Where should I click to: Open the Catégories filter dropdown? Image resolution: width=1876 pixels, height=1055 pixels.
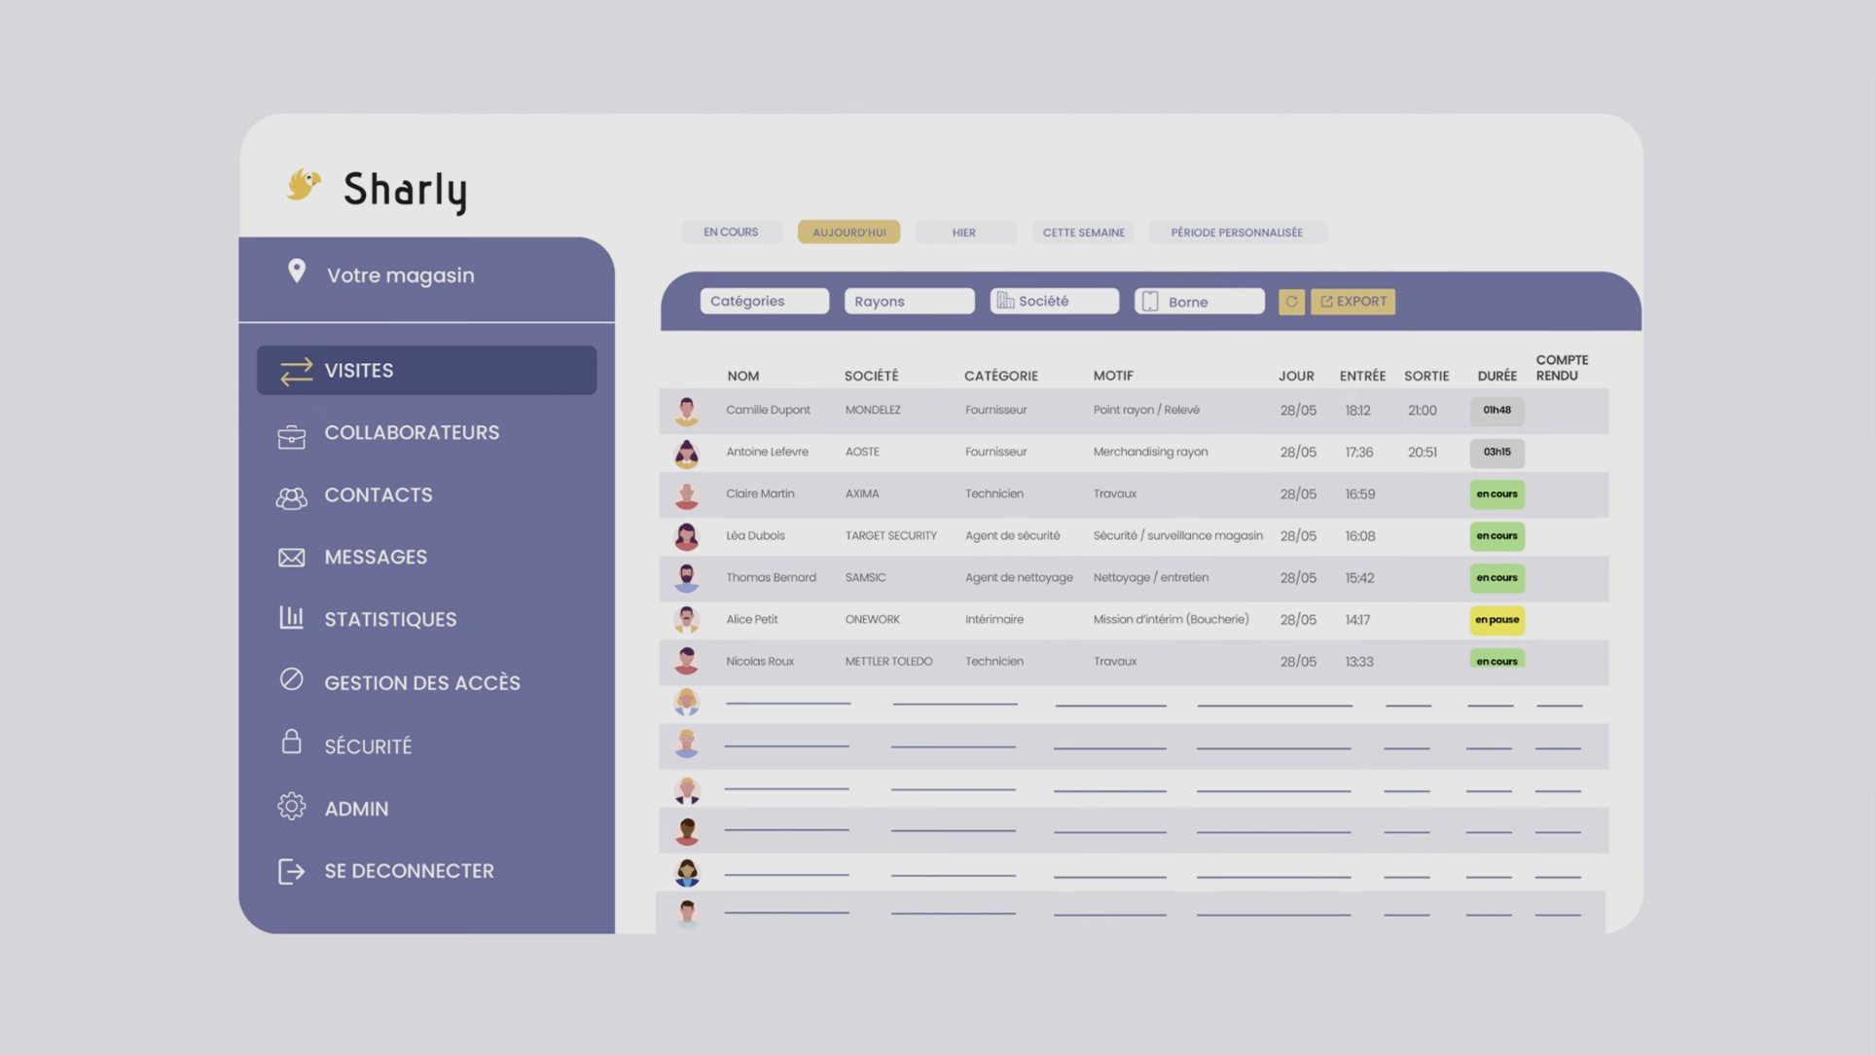tap(764, 302)
